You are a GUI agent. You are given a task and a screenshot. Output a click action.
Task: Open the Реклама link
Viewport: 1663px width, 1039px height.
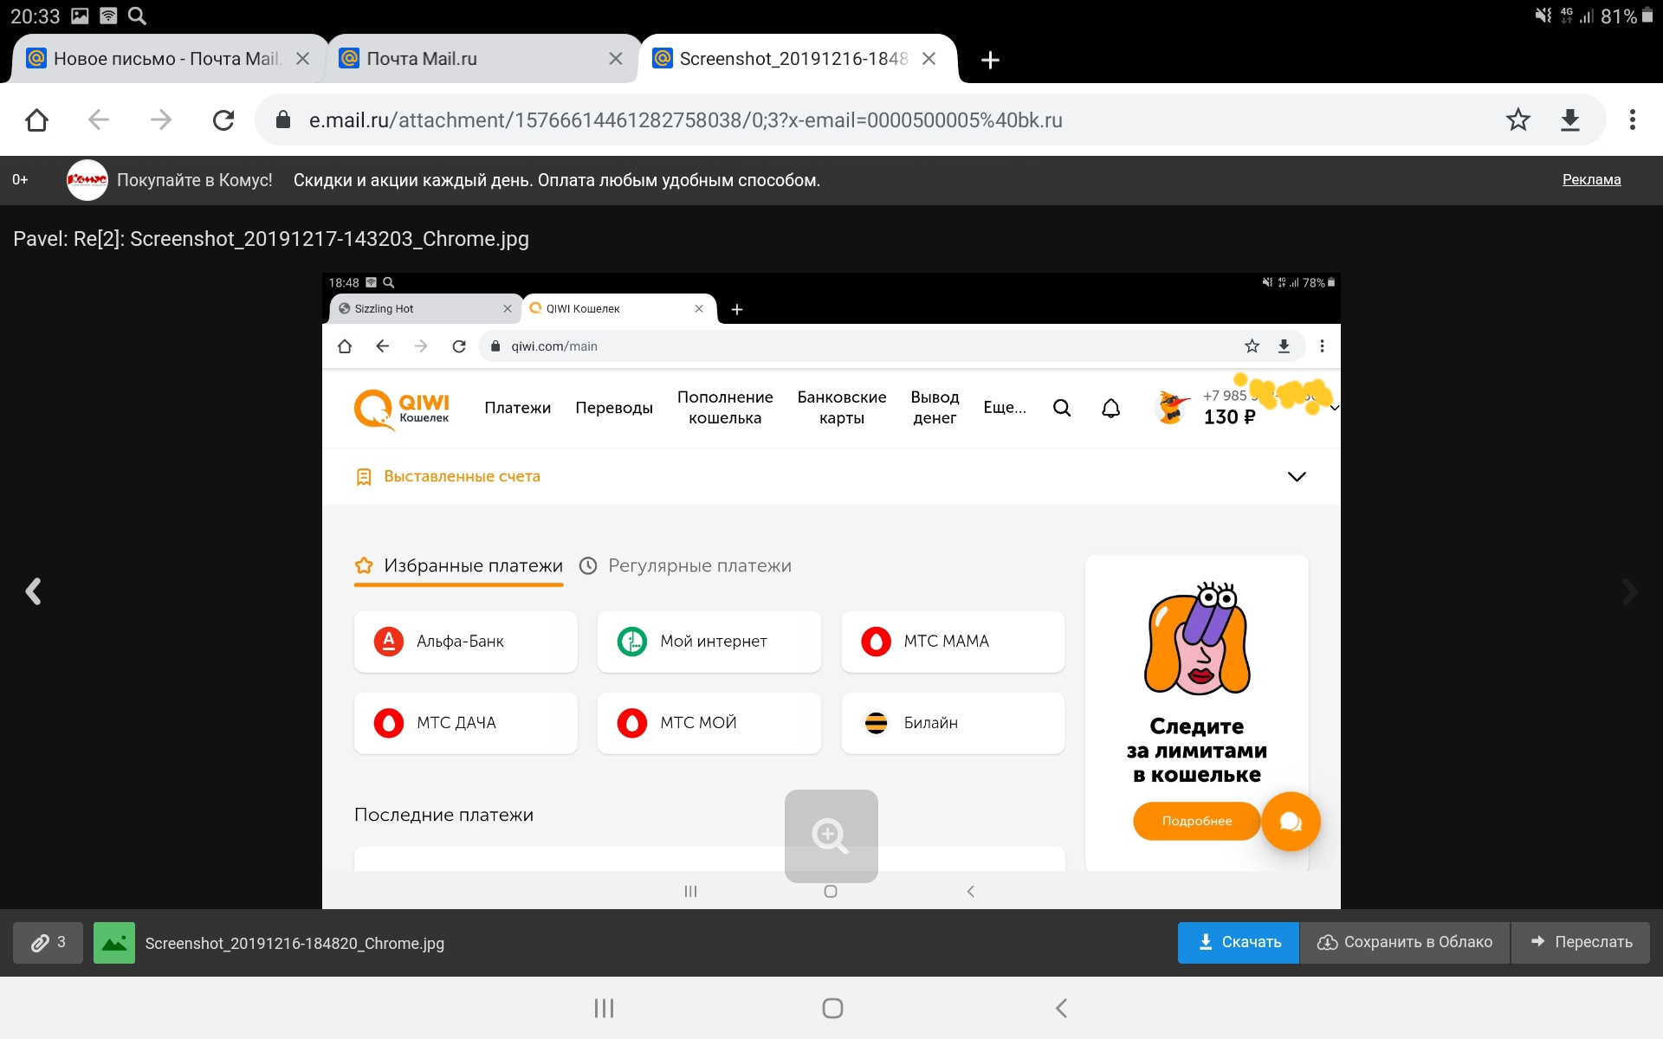point(1591,179)
